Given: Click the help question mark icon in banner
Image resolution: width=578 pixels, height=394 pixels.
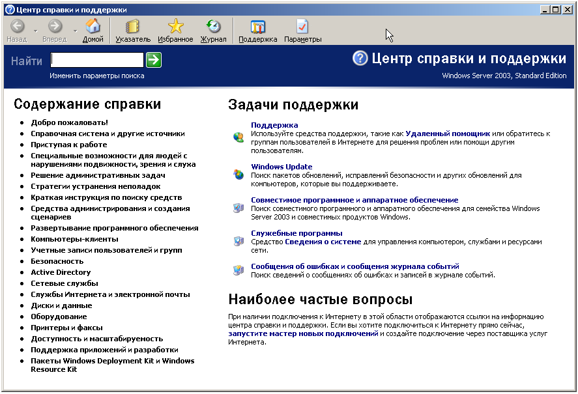Looking at the screenshot, I should point(360,58).
